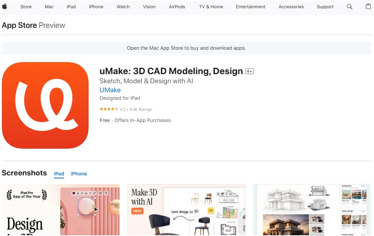
Task: Open the search magnifier icon
Action: (x=349, y=7)
